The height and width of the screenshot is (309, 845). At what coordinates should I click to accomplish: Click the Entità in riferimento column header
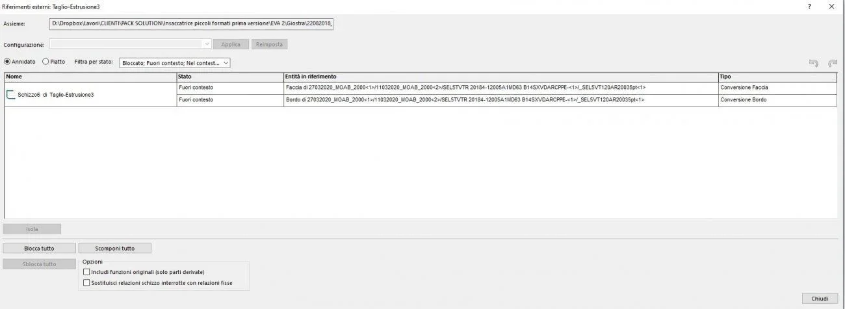click(x=501, y=77)
